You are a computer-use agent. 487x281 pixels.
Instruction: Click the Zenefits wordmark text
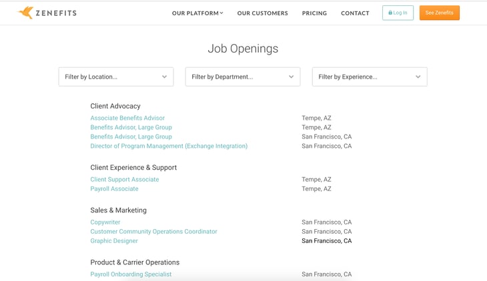point(56,13)
